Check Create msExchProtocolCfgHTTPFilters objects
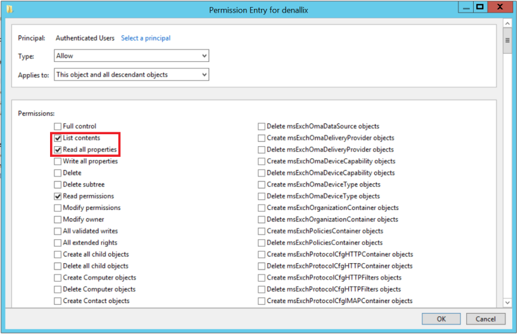This screenshot has width=518, height=334. click(x=262, y=278)
